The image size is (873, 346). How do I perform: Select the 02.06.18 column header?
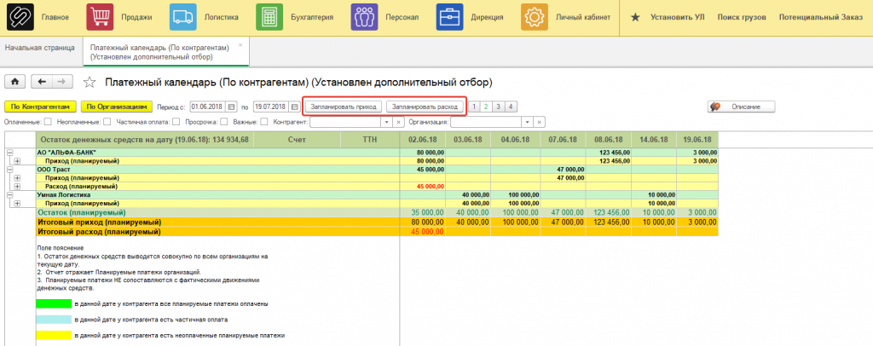423,140
